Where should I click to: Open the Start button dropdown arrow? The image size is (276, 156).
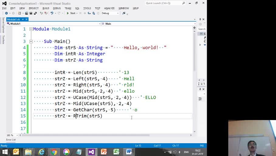[77, 13]
